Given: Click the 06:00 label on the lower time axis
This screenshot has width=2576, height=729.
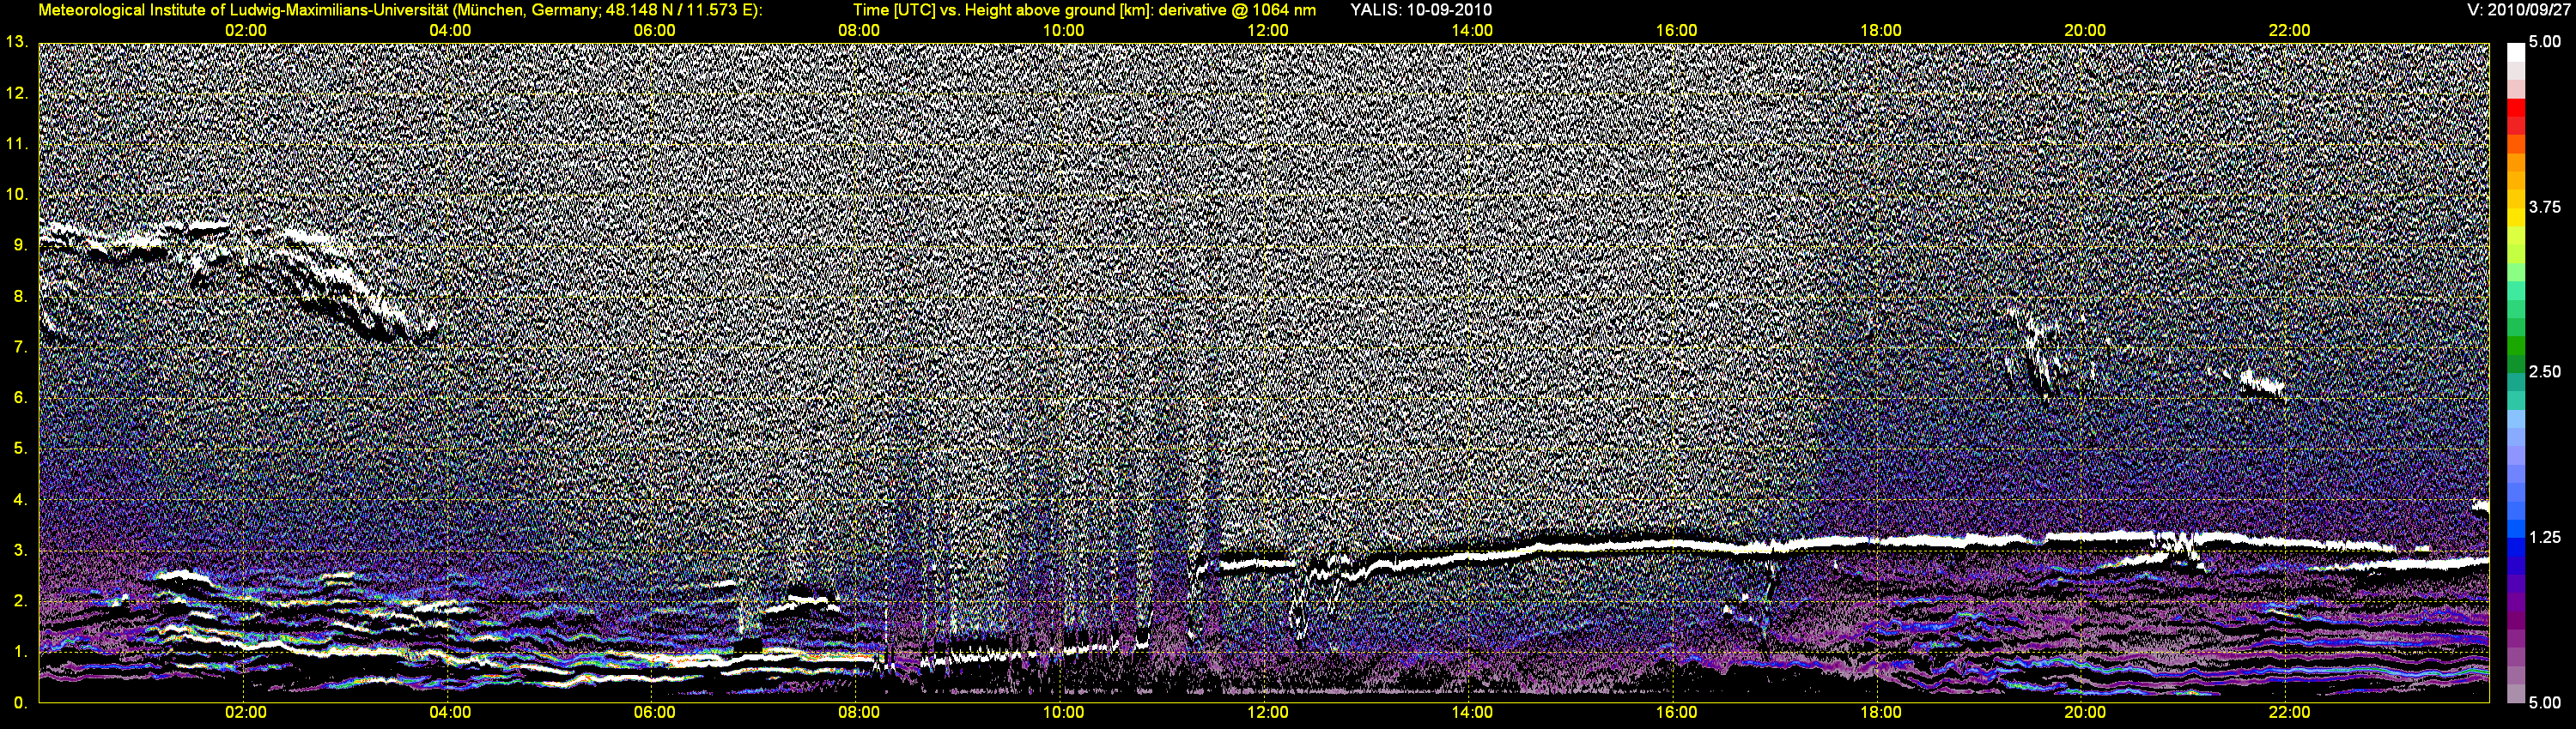Looking at the screenshot, I should coord(654,712).
